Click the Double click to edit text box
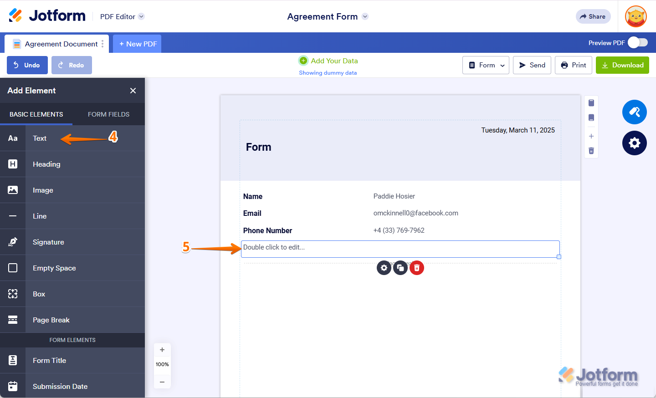The height and width of the screenshot is (398, 656). point(400,249)
